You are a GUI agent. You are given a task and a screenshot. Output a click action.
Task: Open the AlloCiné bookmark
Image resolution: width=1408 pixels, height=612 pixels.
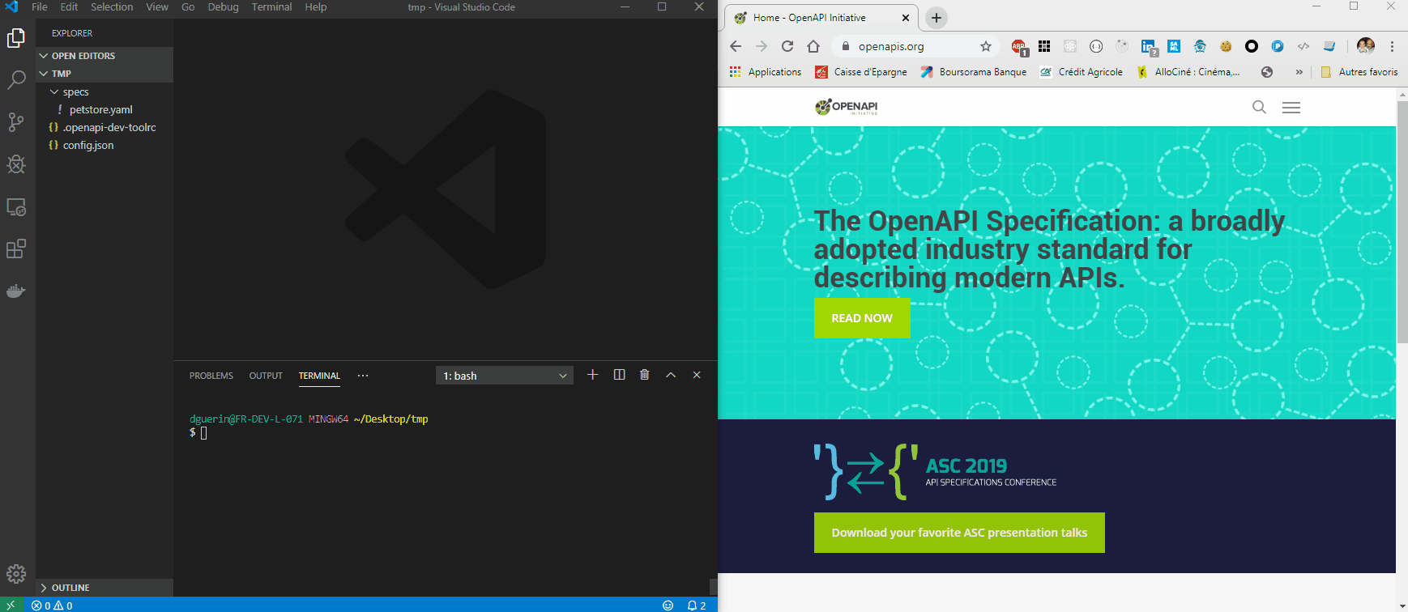(x=1188, y=72)
